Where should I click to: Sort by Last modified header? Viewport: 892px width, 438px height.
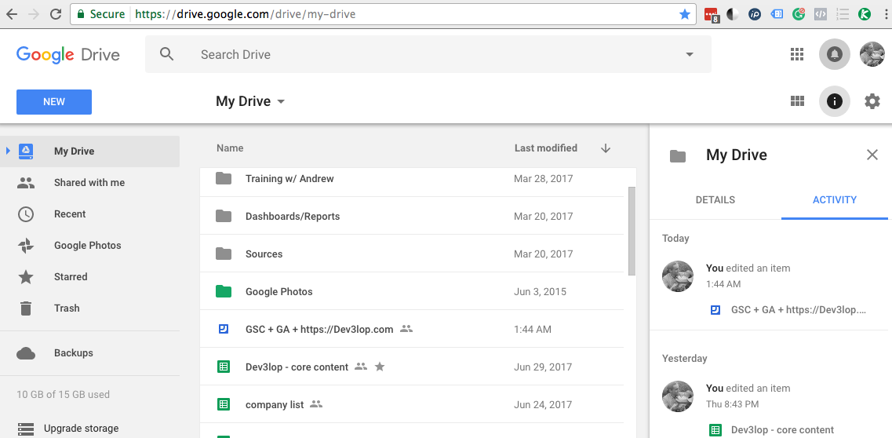click(x=546, y=148)
